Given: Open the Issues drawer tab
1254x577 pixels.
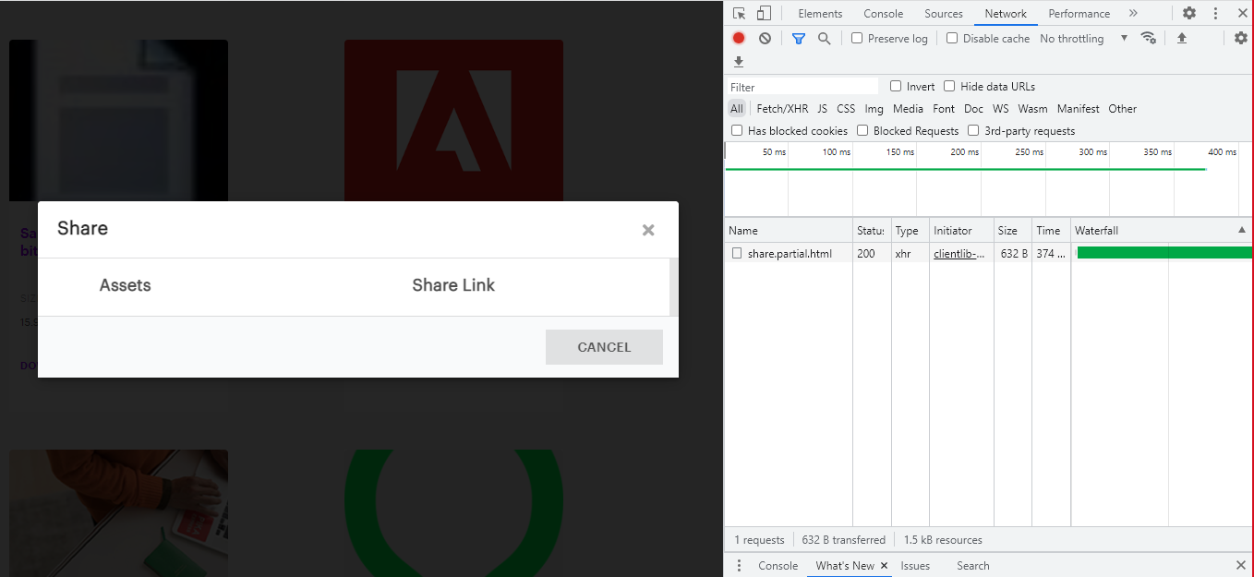Looking at the screenshot, I should 915,565.
